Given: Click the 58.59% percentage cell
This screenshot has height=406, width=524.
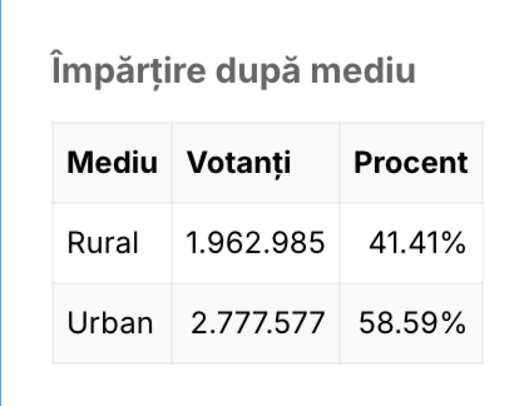Looking at the screenshot, I should click(x=412, y=323).
